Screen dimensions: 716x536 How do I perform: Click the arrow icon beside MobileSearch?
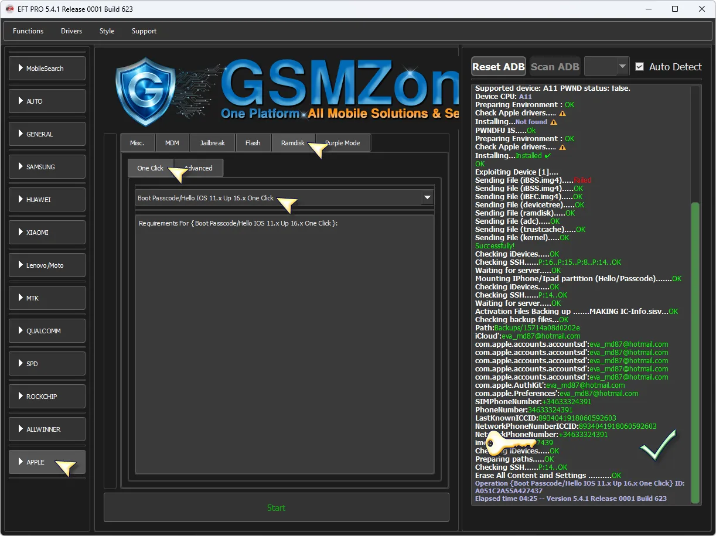pyautogui.click(x=21, y=69)
